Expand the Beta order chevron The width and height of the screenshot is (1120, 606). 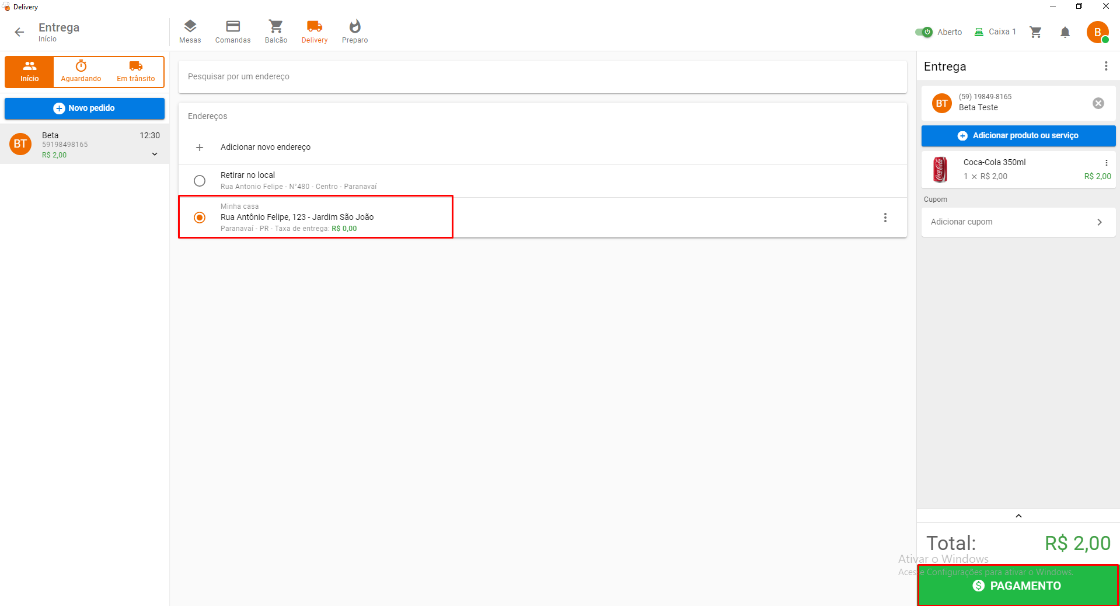pyautogui.click(x=155, y=155)
